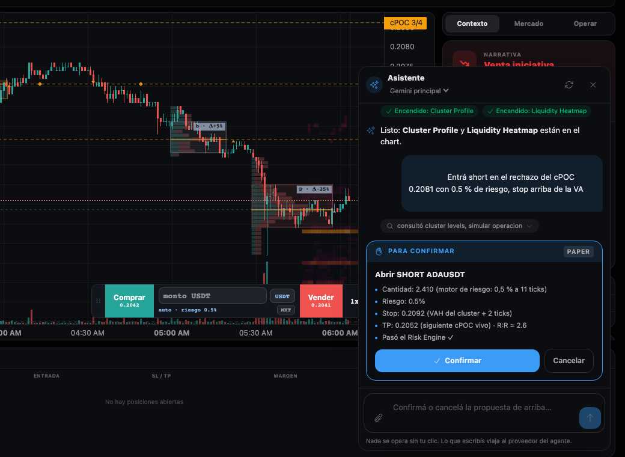Cancel the proposed short trade
The height and width of the screenshot is (457, 625).
click(569, 361)
